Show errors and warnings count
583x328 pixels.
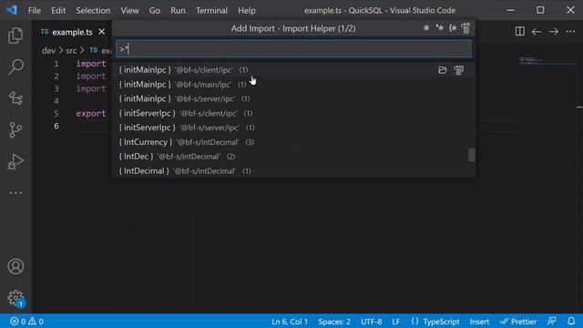(26, 322)
